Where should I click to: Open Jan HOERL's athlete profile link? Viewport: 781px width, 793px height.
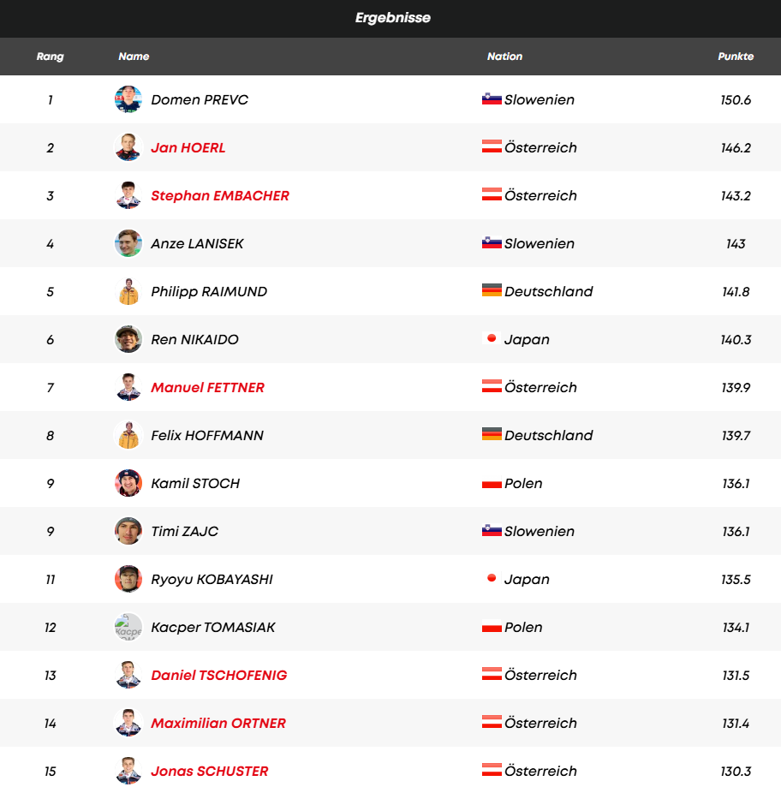click(x=188, y=147)
